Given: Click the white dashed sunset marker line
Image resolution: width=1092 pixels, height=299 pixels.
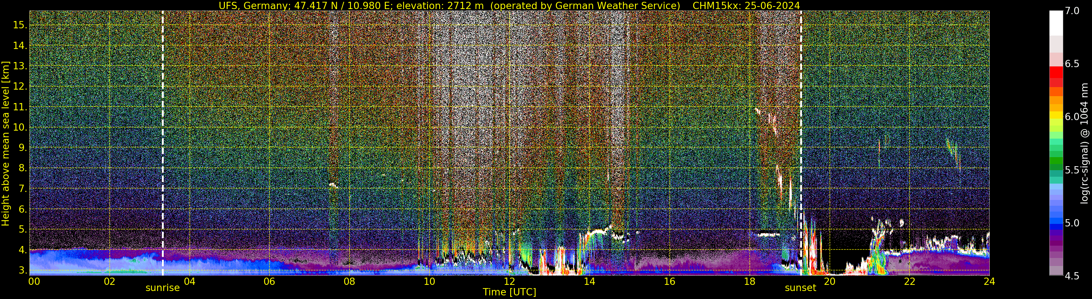Looking at the screenshot, I should [801, 143].
